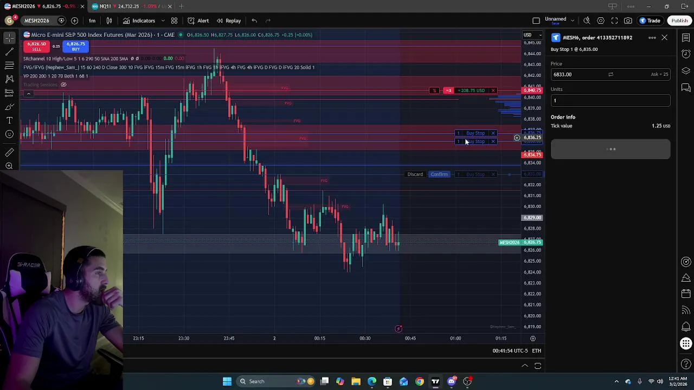Image resolution: width=694 pixels, height=390 pixels.
Task: Maximize the bottom panel
Action: click(x=538, y=366)
